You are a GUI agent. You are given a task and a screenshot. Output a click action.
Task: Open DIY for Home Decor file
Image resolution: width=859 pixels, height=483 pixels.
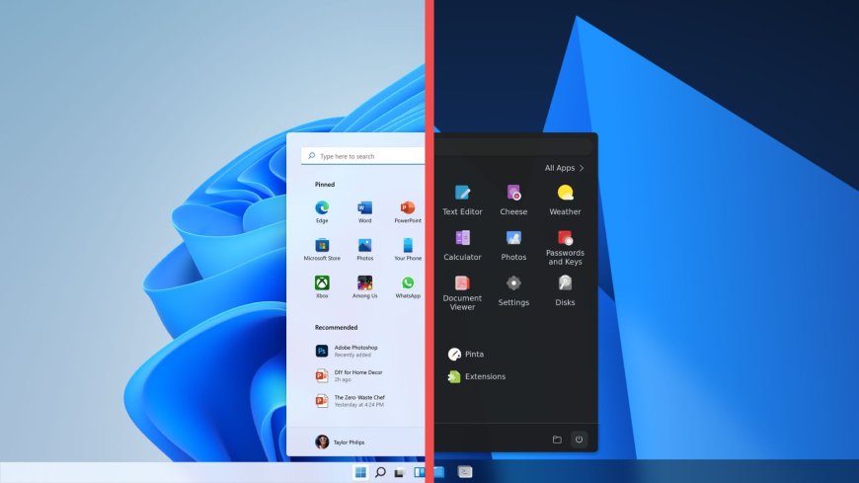349,375
